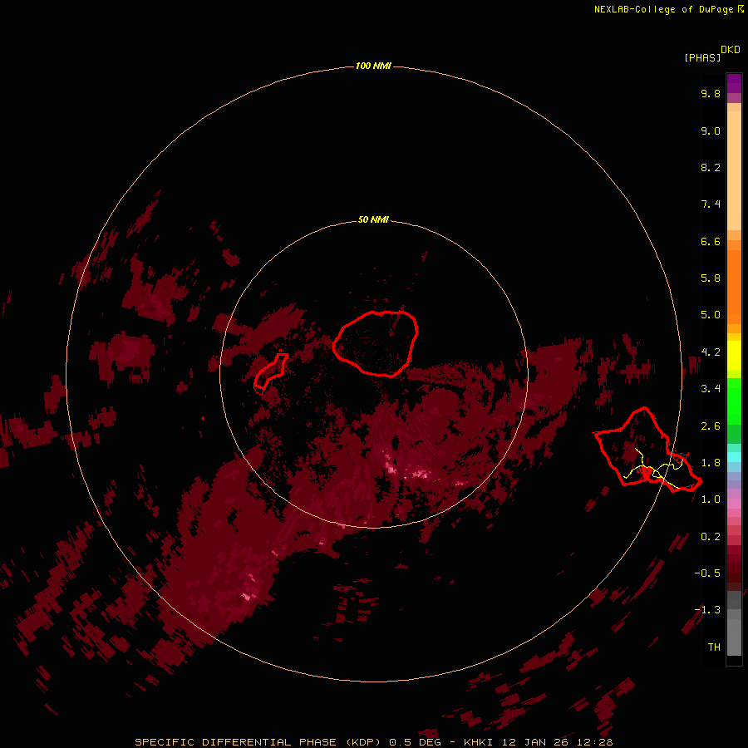Click the yellow band of the color scale
Image resolution: width=748 pixels, height=748 pixels.
[734, 356]
